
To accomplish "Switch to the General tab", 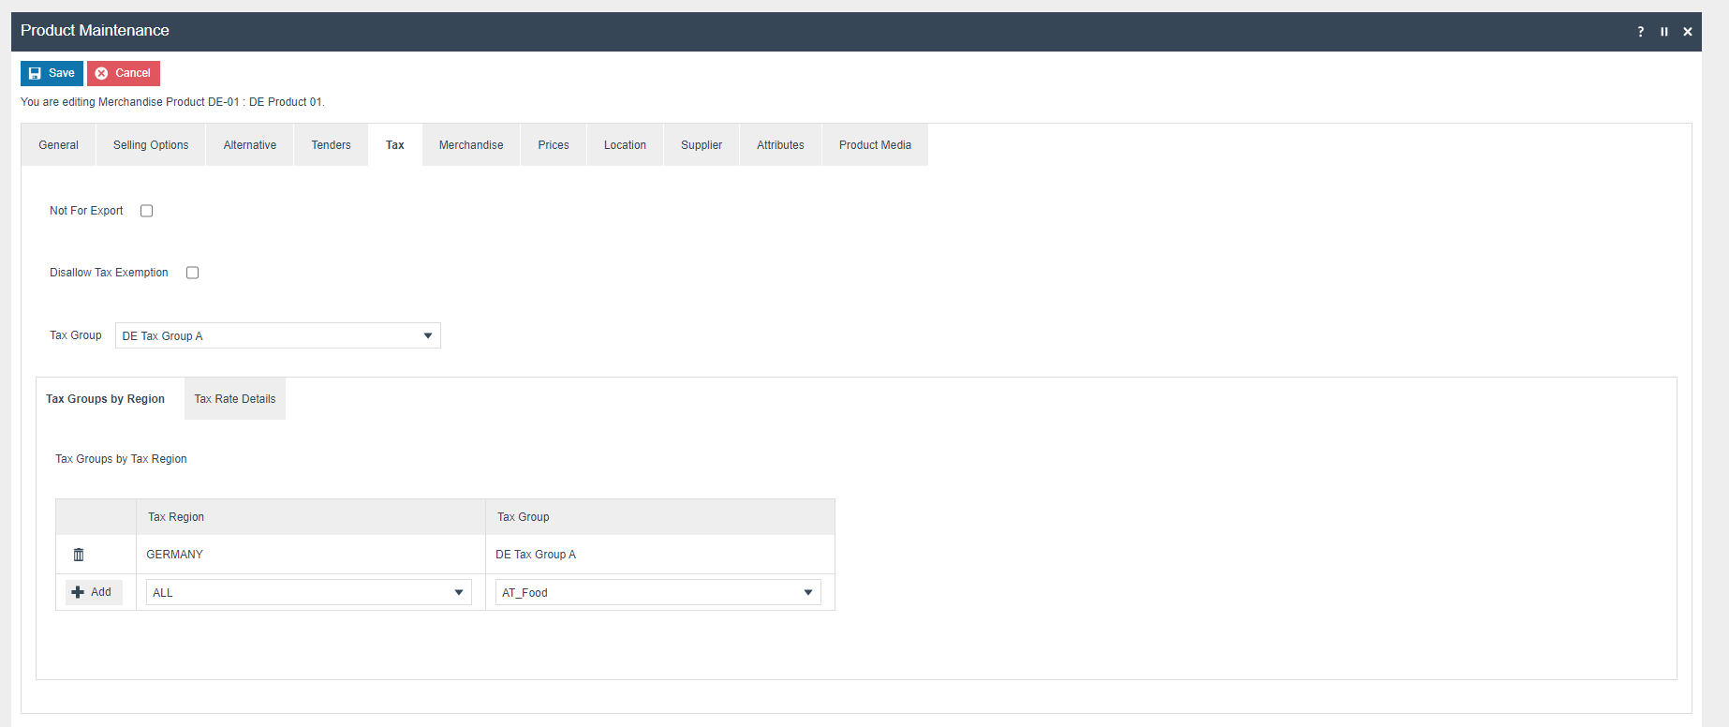I will (58, 145).
